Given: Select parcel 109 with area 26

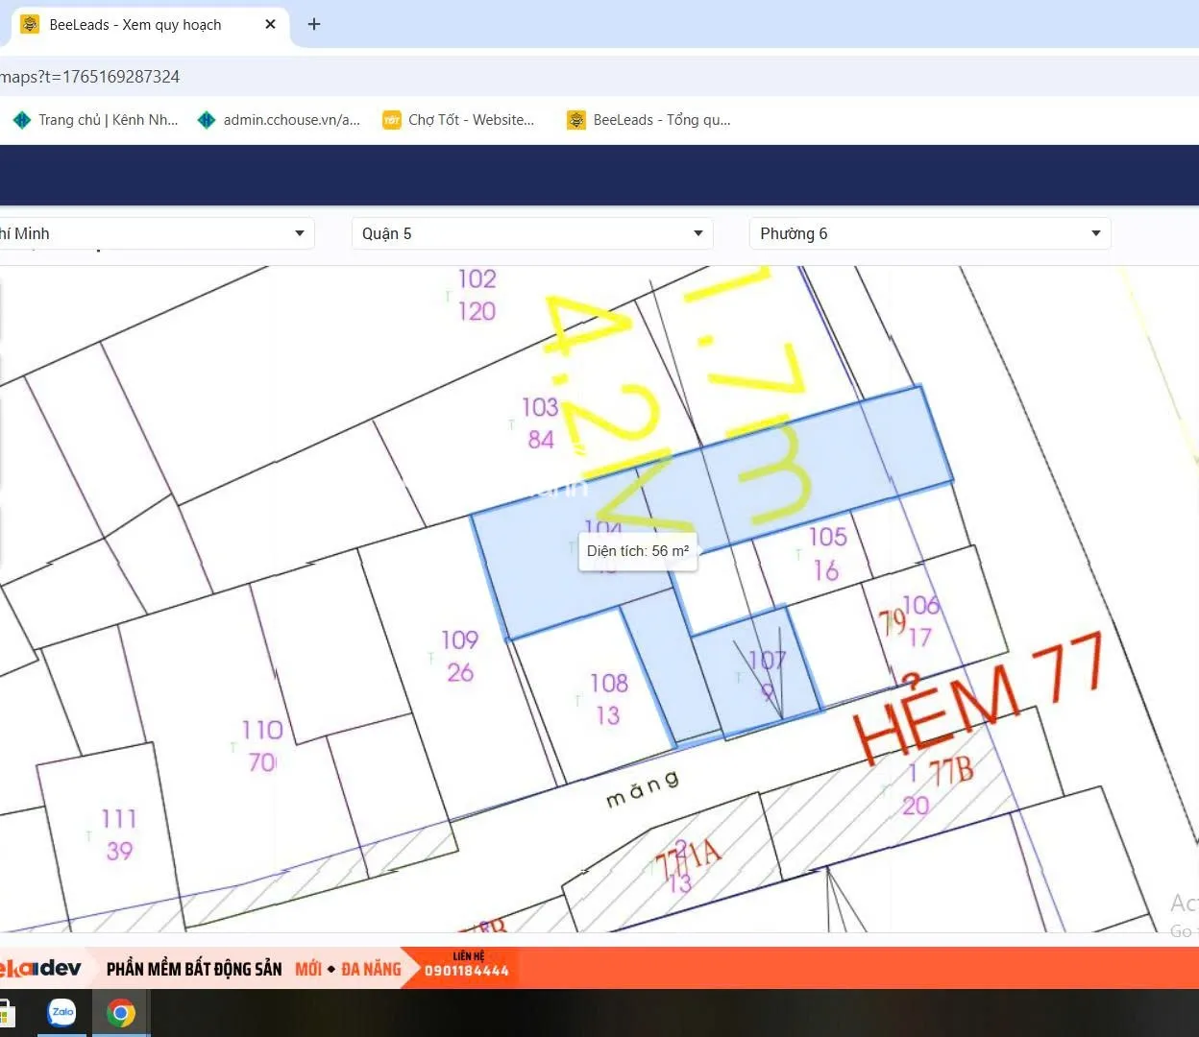Looking at the screenshot, I should point(459,656).
